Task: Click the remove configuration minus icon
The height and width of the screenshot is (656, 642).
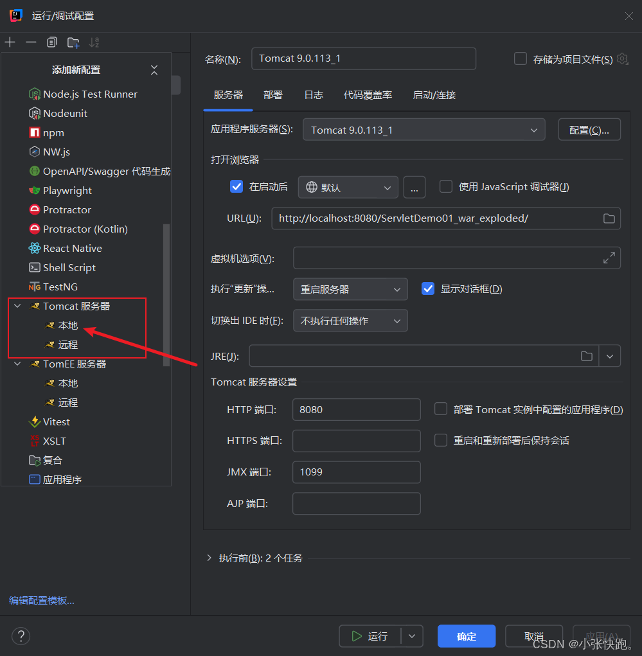Action: click(x=31, y=42)
